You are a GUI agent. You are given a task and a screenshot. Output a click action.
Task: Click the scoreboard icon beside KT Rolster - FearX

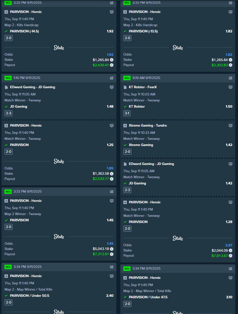pyautogui.click(x=230, y=87)
